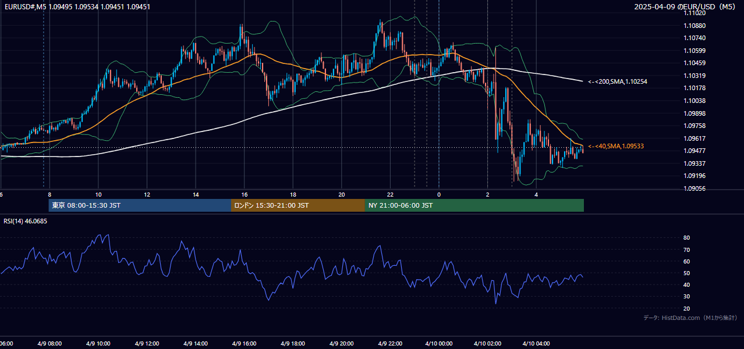Click the 4/9 12:00 date label
744x349 pixels.
click(147, 344)
